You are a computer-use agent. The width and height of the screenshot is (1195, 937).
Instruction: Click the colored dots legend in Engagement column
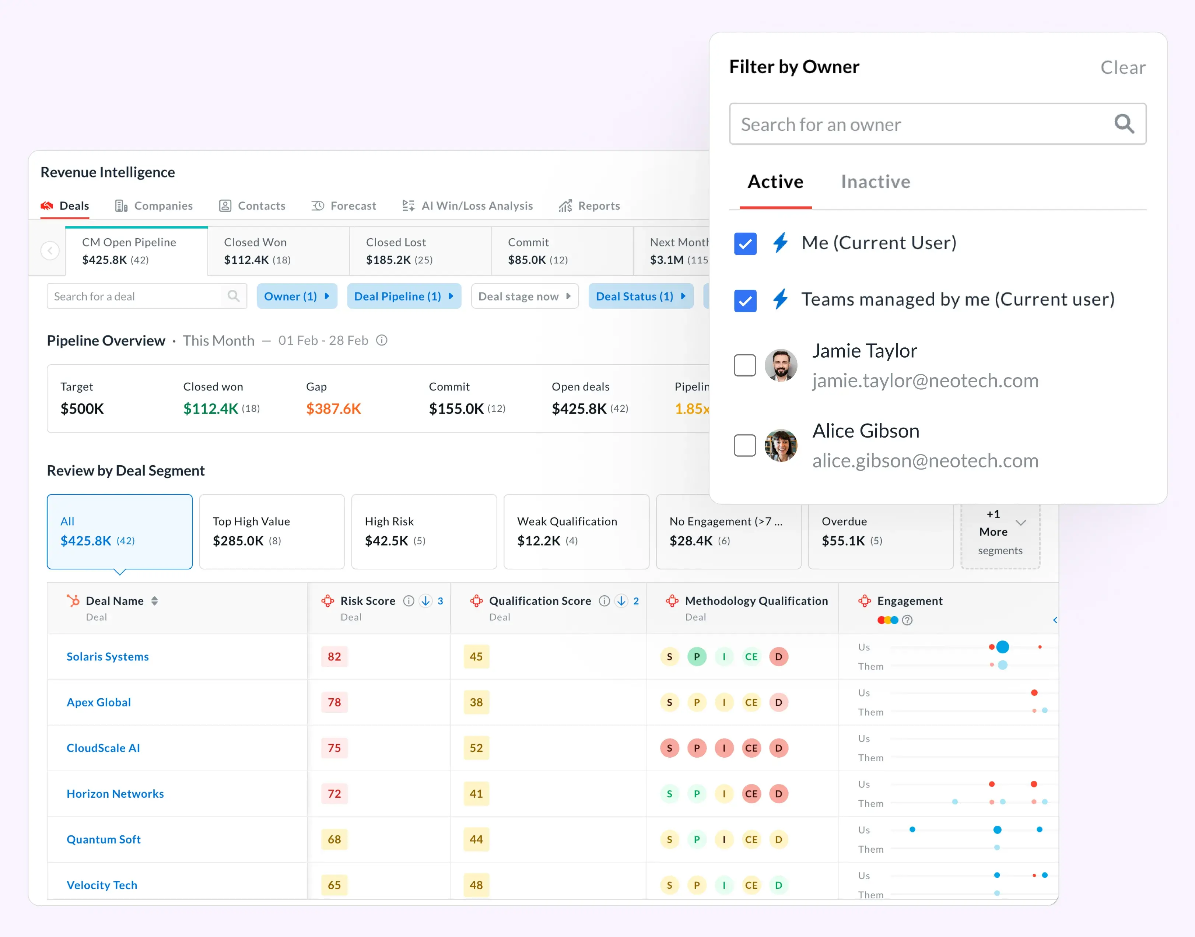[x=887, y=620]
